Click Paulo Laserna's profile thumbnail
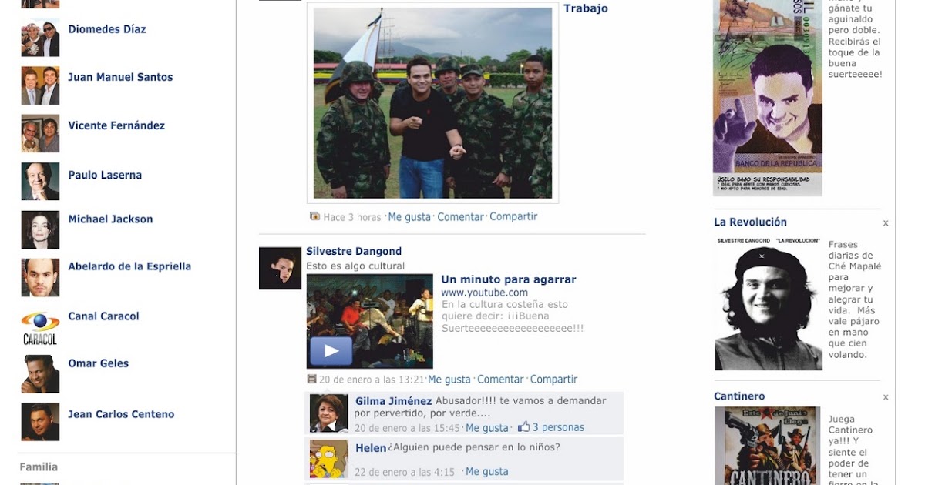Viewport: 925px width, 485px height. click(x=40, y=181)
